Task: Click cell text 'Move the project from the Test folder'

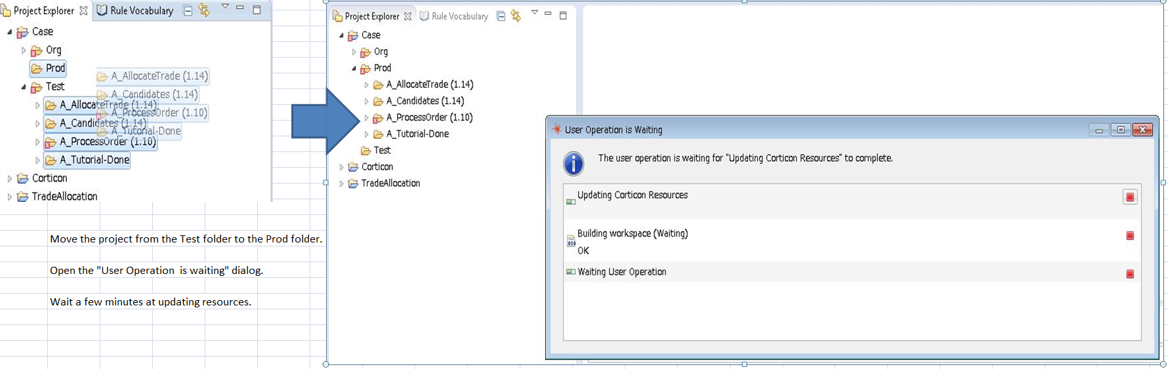Action: tap(186, 239)
